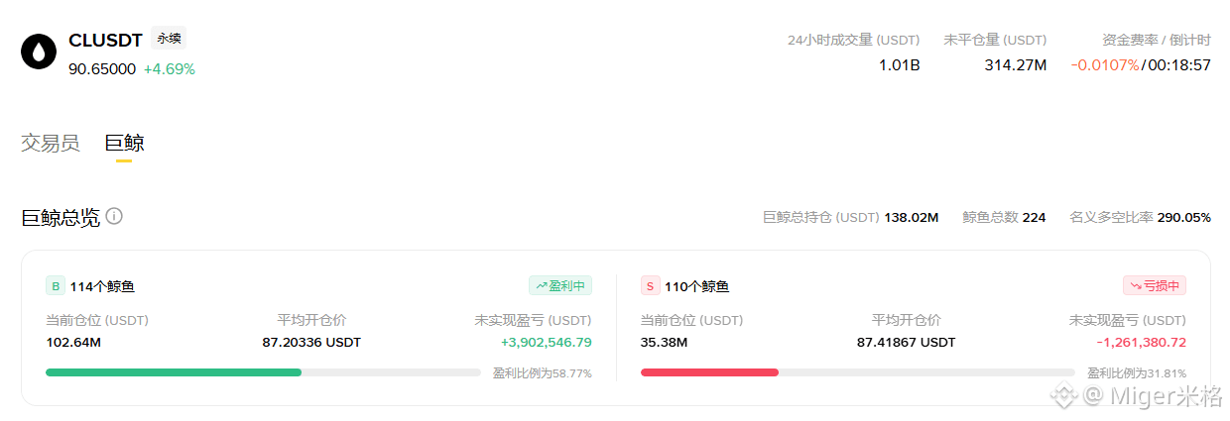Click the info icon beside 巨鲸总览
The image size is (1230, 421).
click(x=114, y=216)
